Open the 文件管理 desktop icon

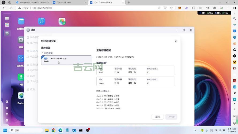[x=21, y=21]
